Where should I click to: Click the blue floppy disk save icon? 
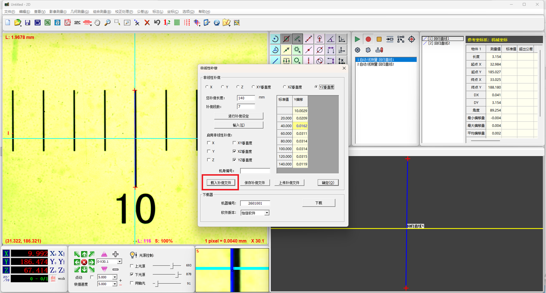[x=28, y=23]
